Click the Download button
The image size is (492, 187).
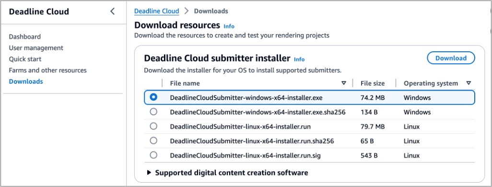pos(451,58)
